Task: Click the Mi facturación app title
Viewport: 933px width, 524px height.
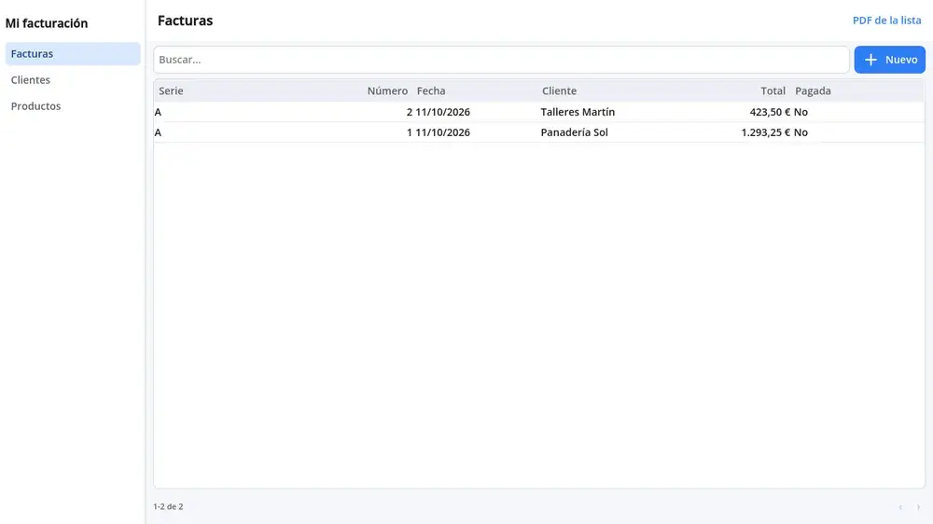Action: (47, 23)
